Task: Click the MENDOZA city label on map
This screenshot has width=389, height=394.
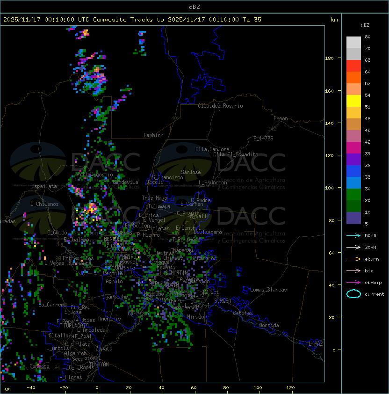Action: 114,239
